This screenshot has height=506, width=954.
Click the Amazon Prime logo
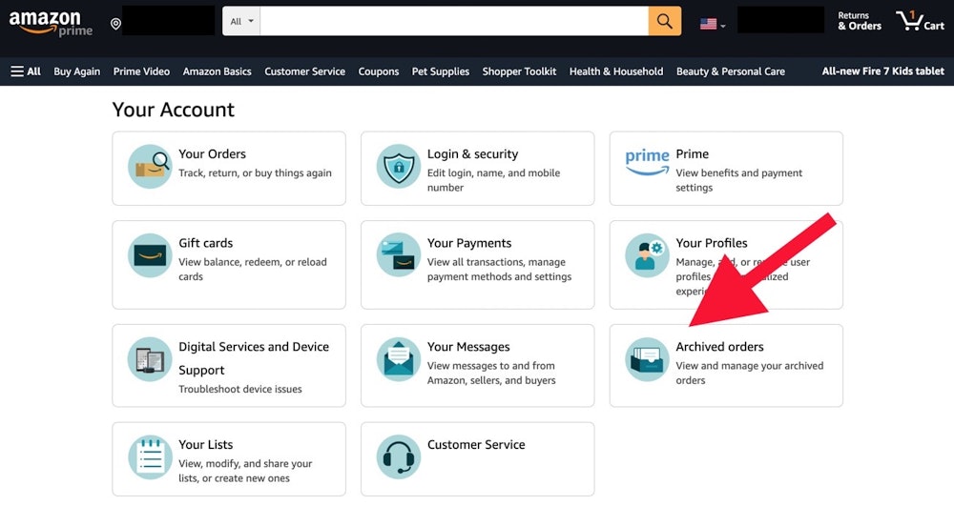(51, 24)
